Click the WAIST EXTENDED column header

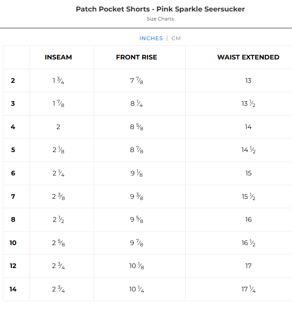coord(248,57)
